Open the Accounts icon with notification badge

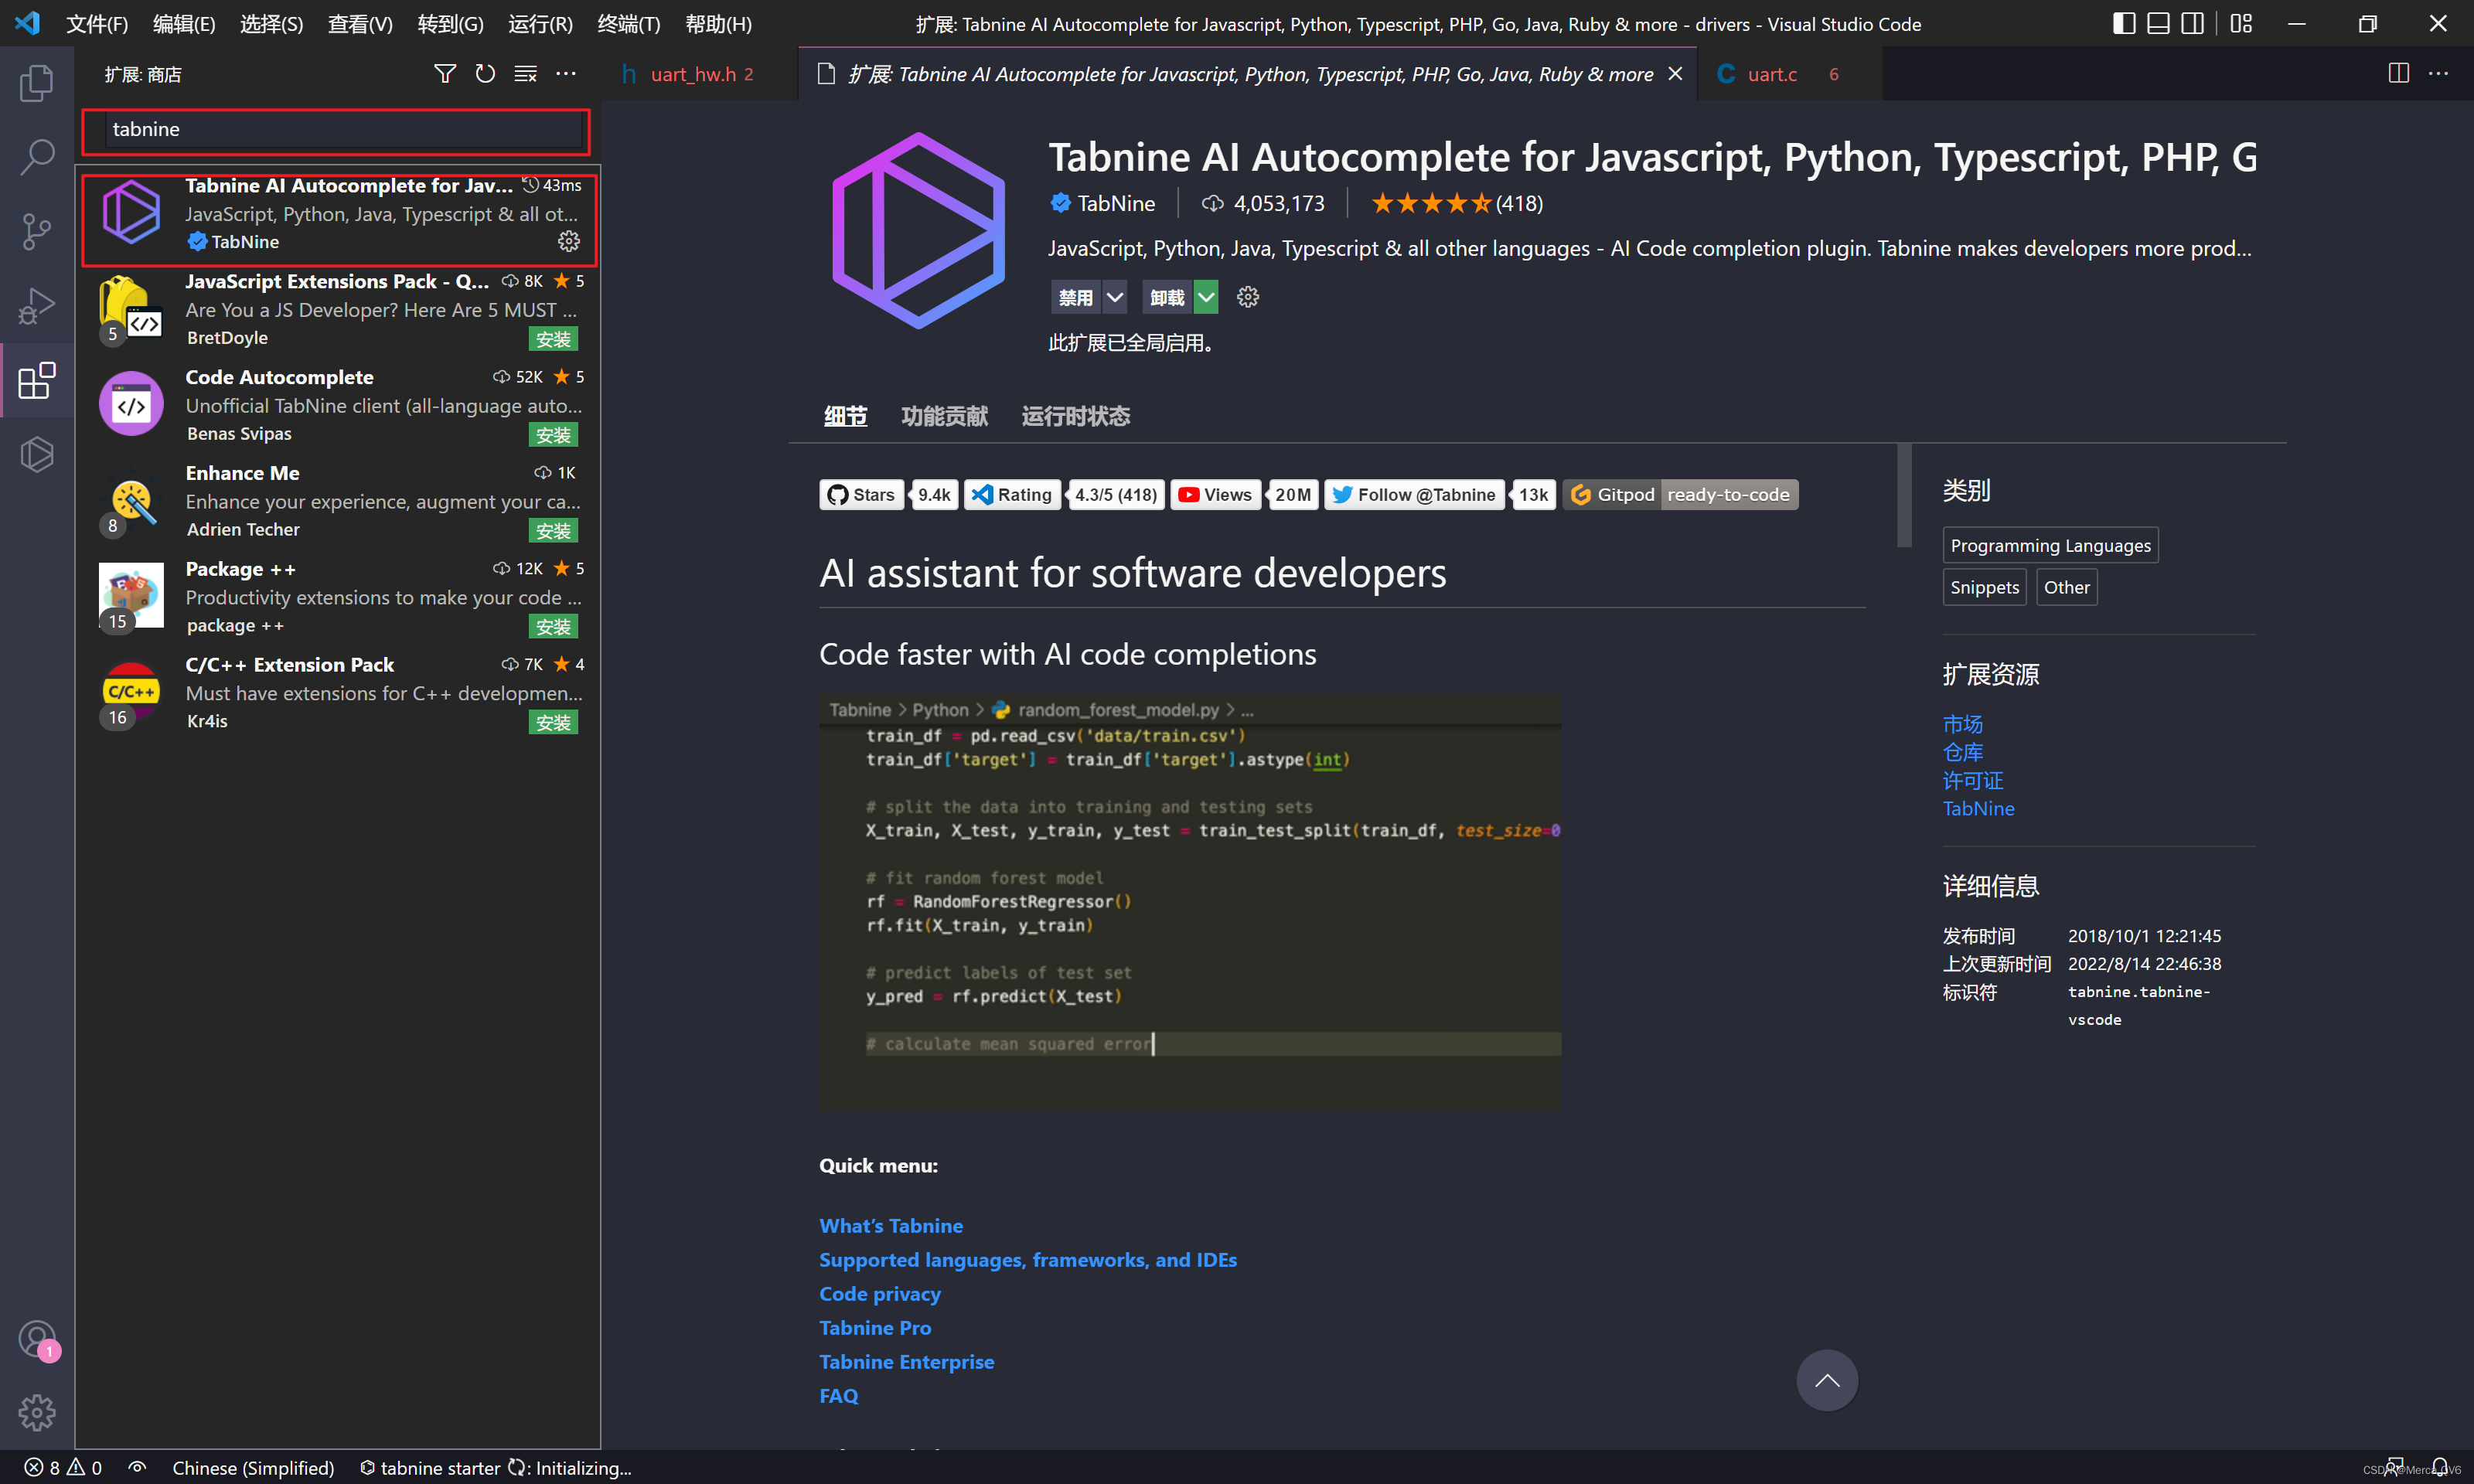(x=37, y=1338)
